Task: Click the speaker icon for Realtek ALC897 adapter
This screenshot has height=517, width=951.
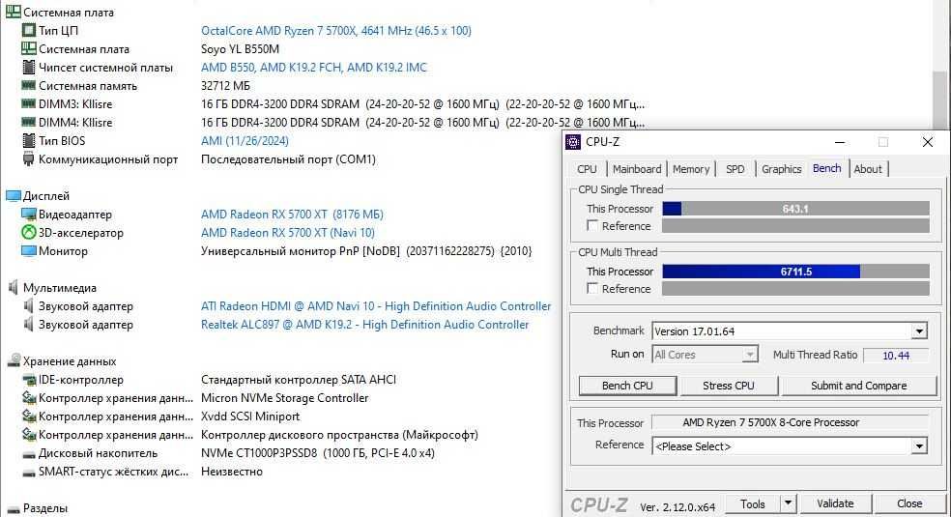Action: point(28,325)
